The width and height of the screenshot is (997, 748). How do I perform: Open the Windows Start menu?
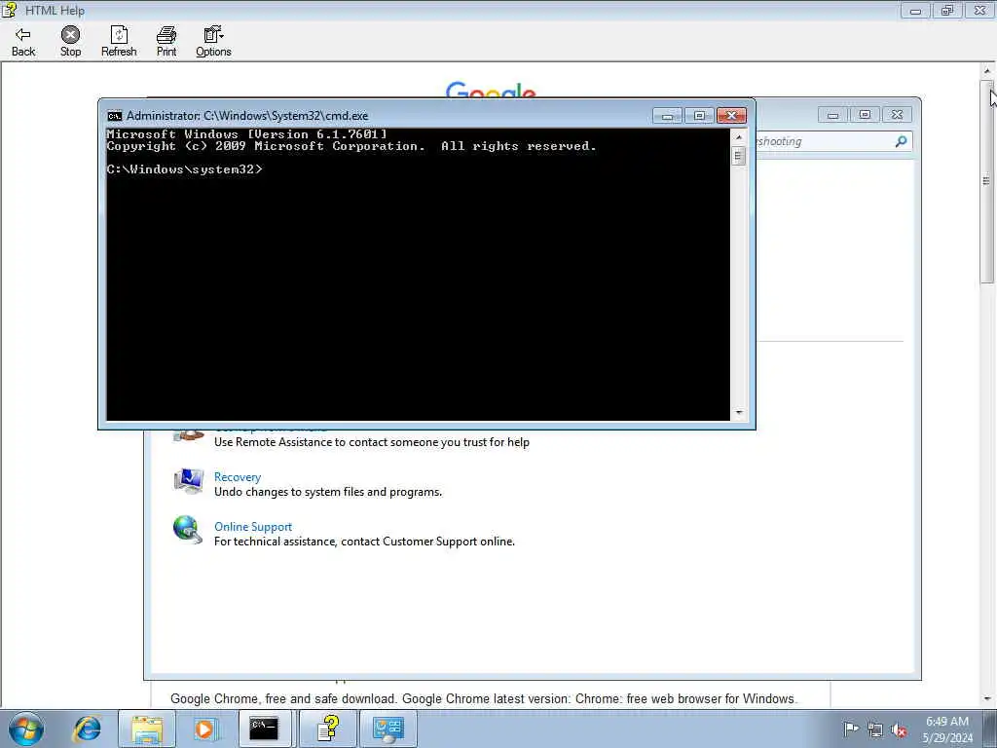pos(26,729)
